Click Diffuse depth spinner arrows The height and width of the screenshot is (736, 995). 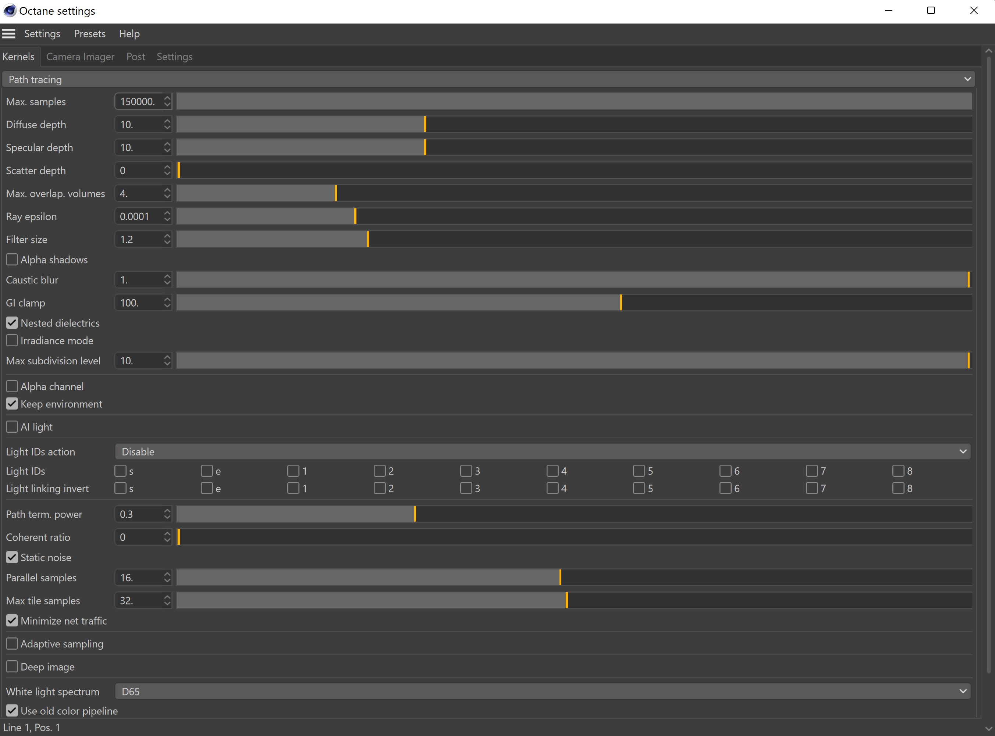(167, 124)
